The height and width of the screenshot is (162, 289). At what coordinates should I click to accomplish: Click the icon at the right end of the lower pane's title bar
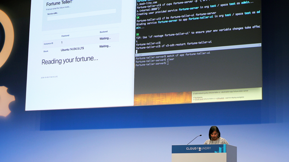[x=259, y=45]
